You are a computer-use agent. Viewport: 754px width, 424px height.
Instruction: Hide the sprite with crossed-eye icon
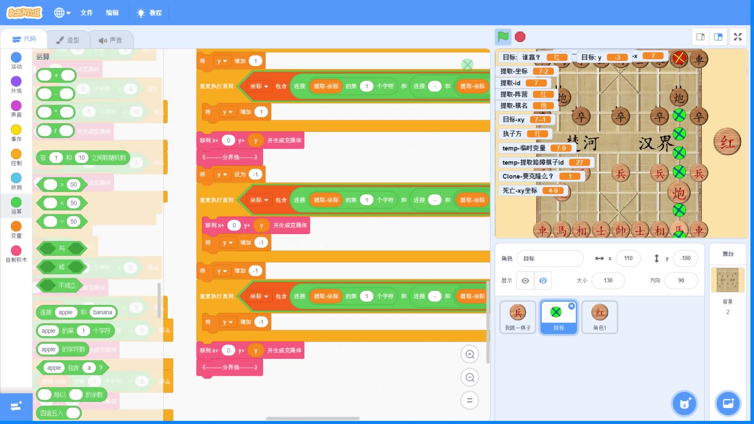(543, 280)
